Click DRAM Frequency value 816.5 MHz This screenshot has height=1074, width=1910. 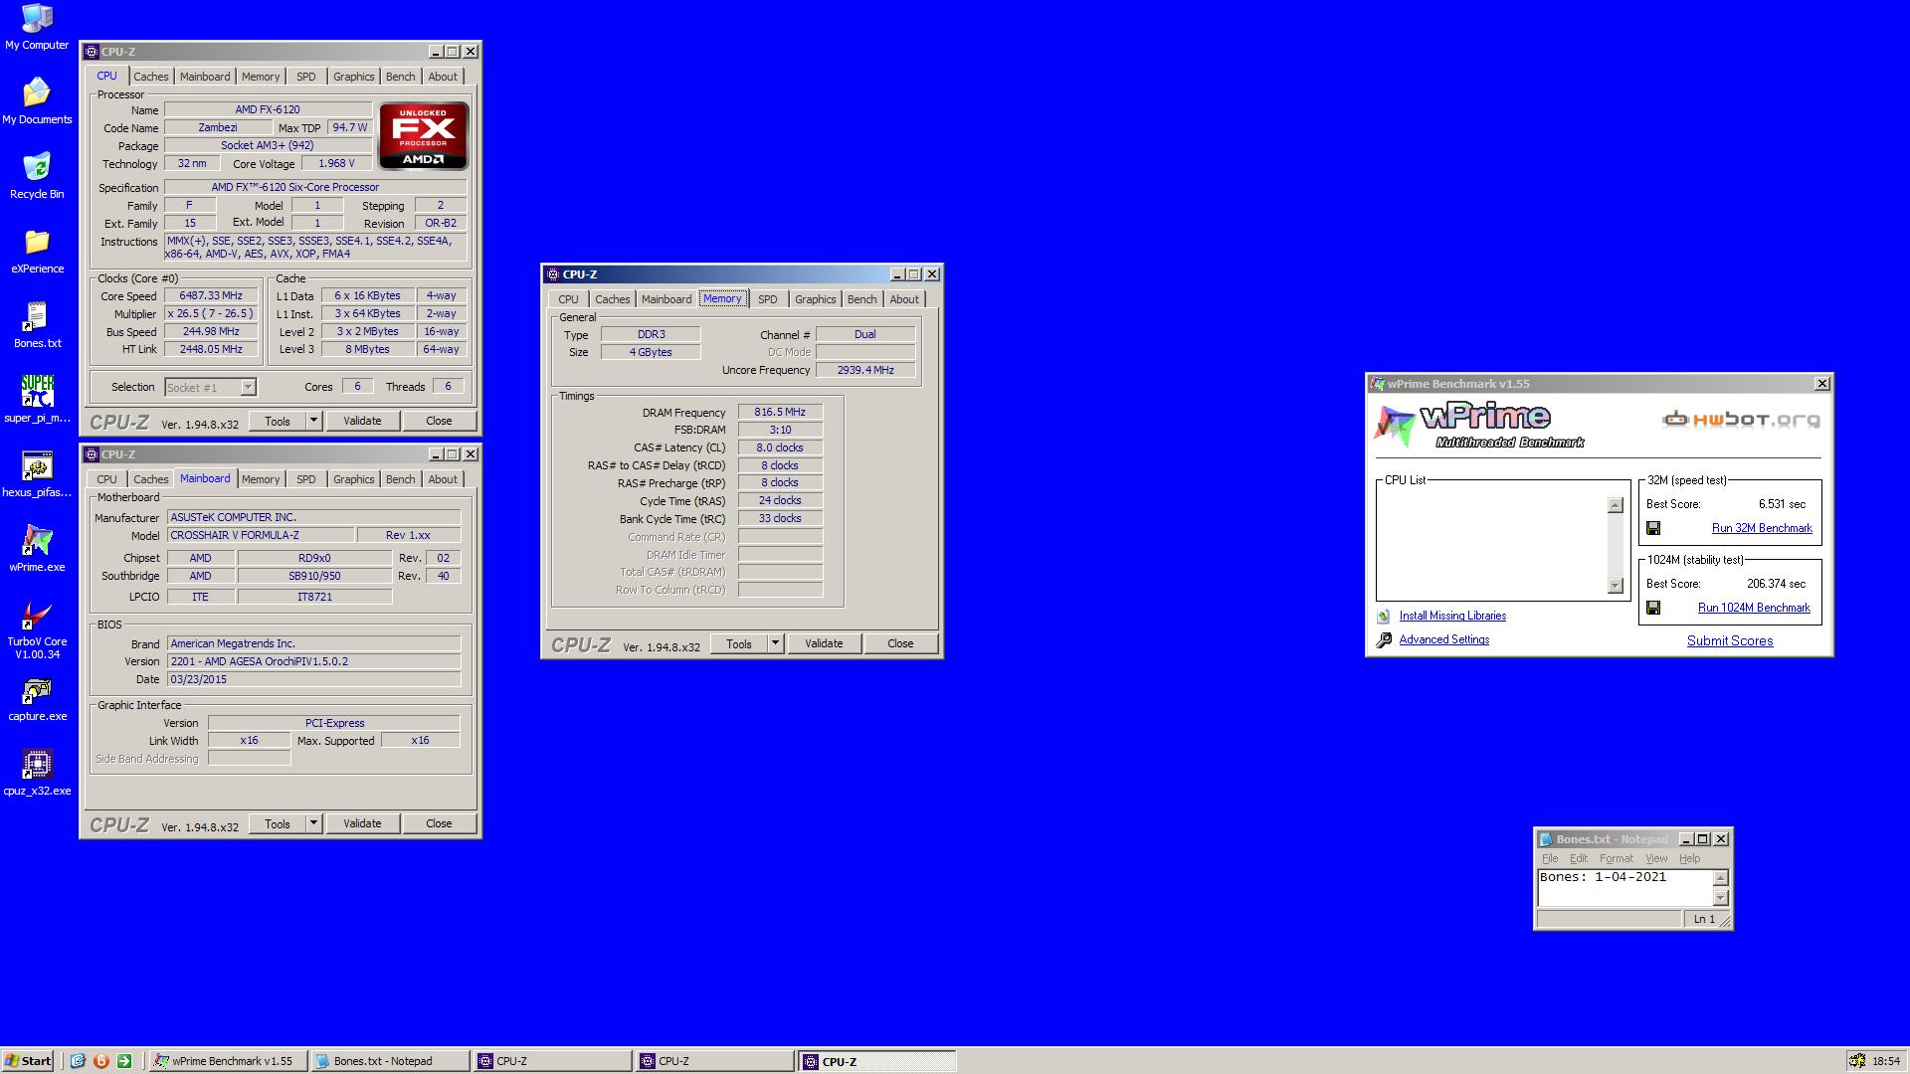click(x=780, y=412)
